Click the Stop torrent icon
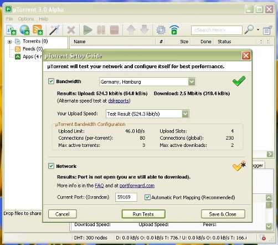The height and width of the screenshot is (245, 278). pyautogui.click(x=114, y=30)
